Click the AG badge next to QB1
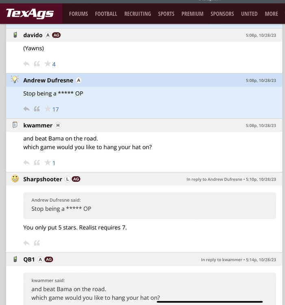The width and height of the screenshot is (285, 305). click(x=49, y=259)
